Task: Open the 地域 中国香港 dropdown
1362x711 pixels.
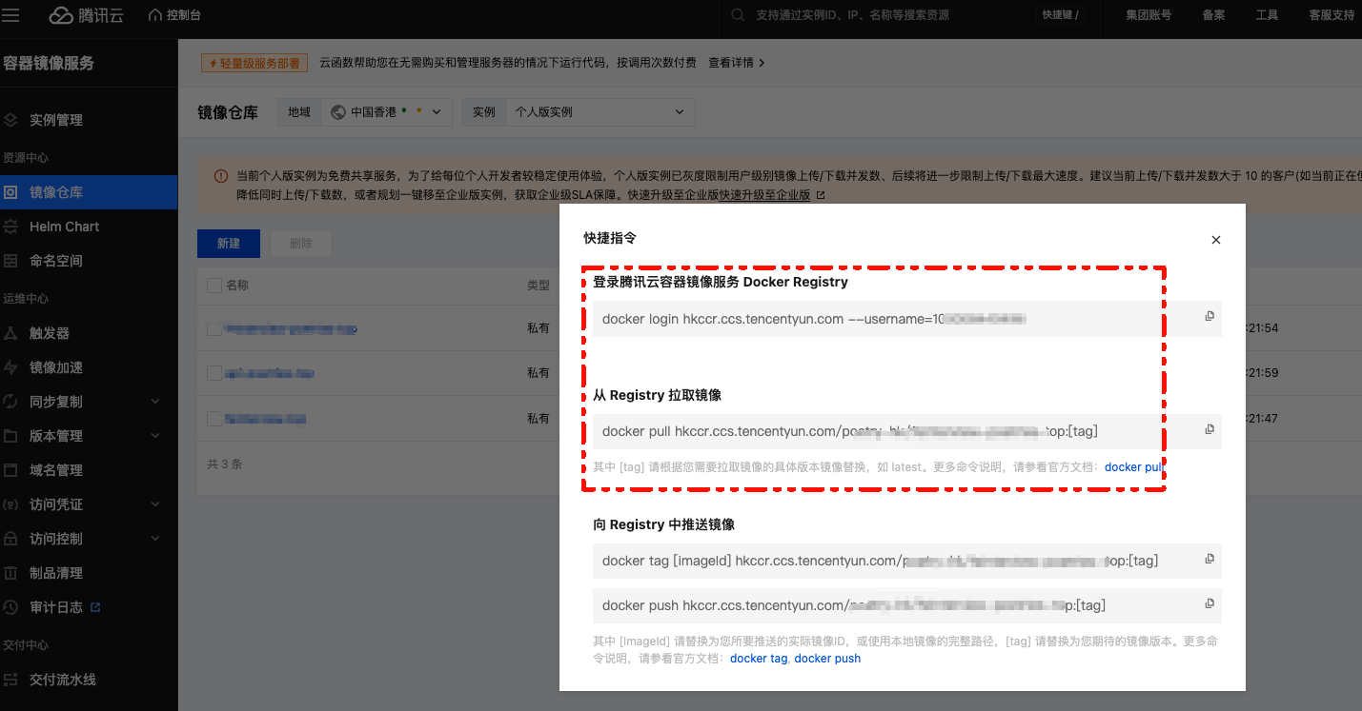Action: click(386, 112)
